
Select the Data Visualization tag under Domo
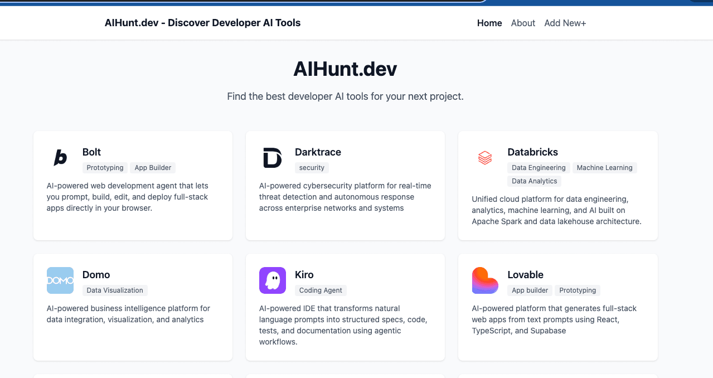point(114,290)
